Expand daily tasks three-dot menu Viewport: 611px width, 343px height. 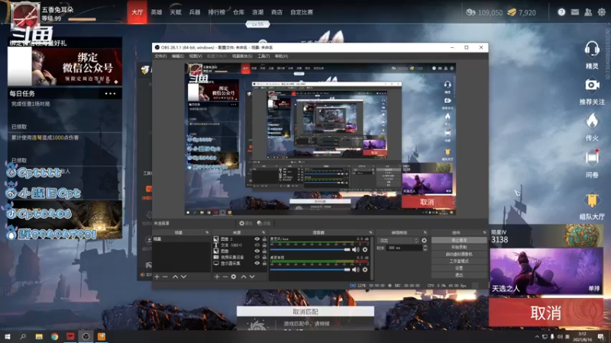click(110, 94)
